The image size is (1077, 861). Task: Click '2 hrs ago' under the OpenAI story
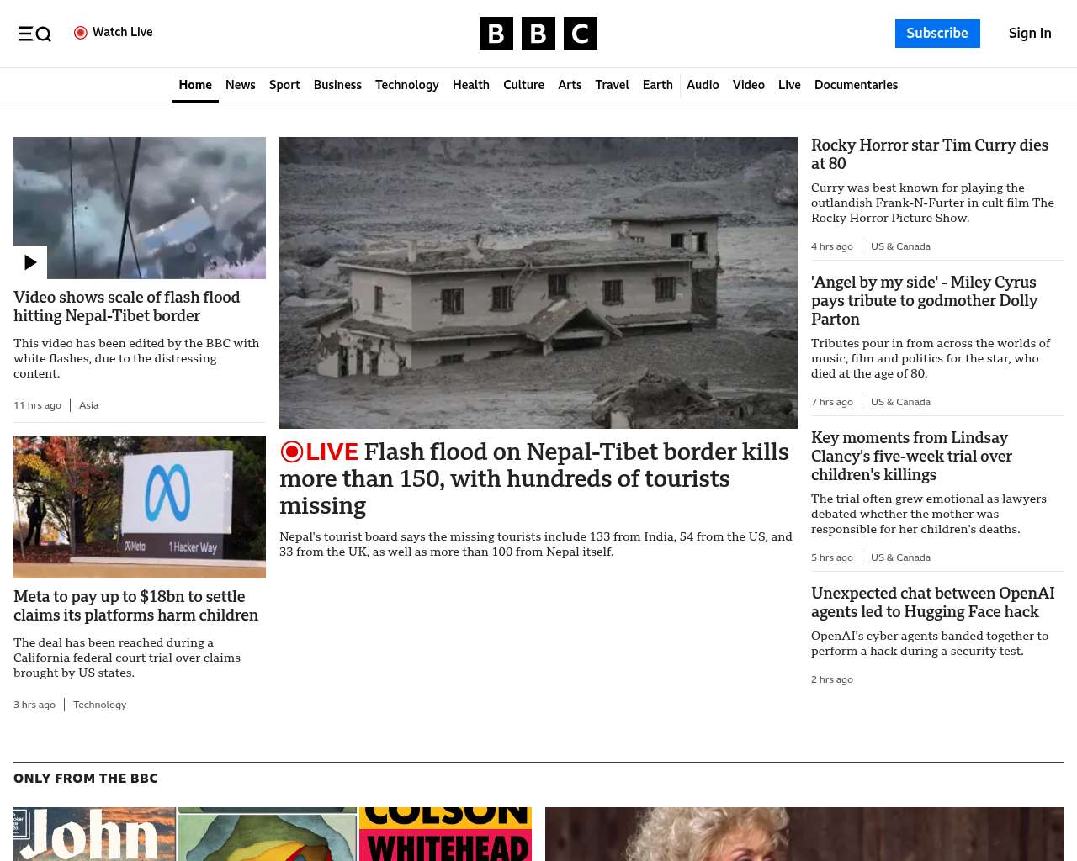point(832,679)
